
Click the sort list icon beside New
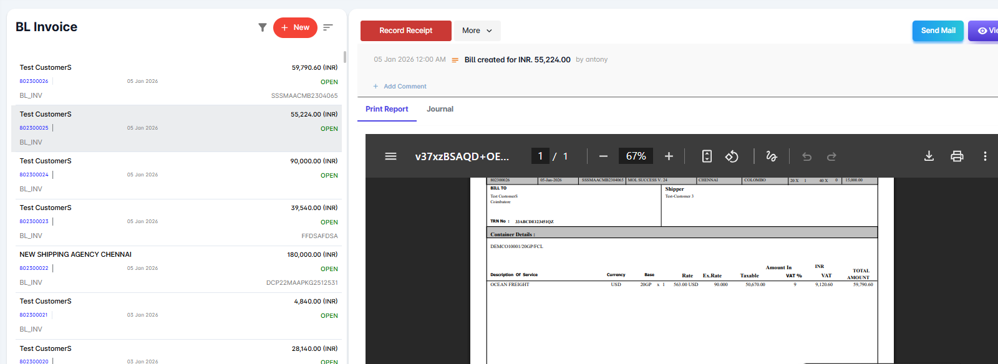328,27
